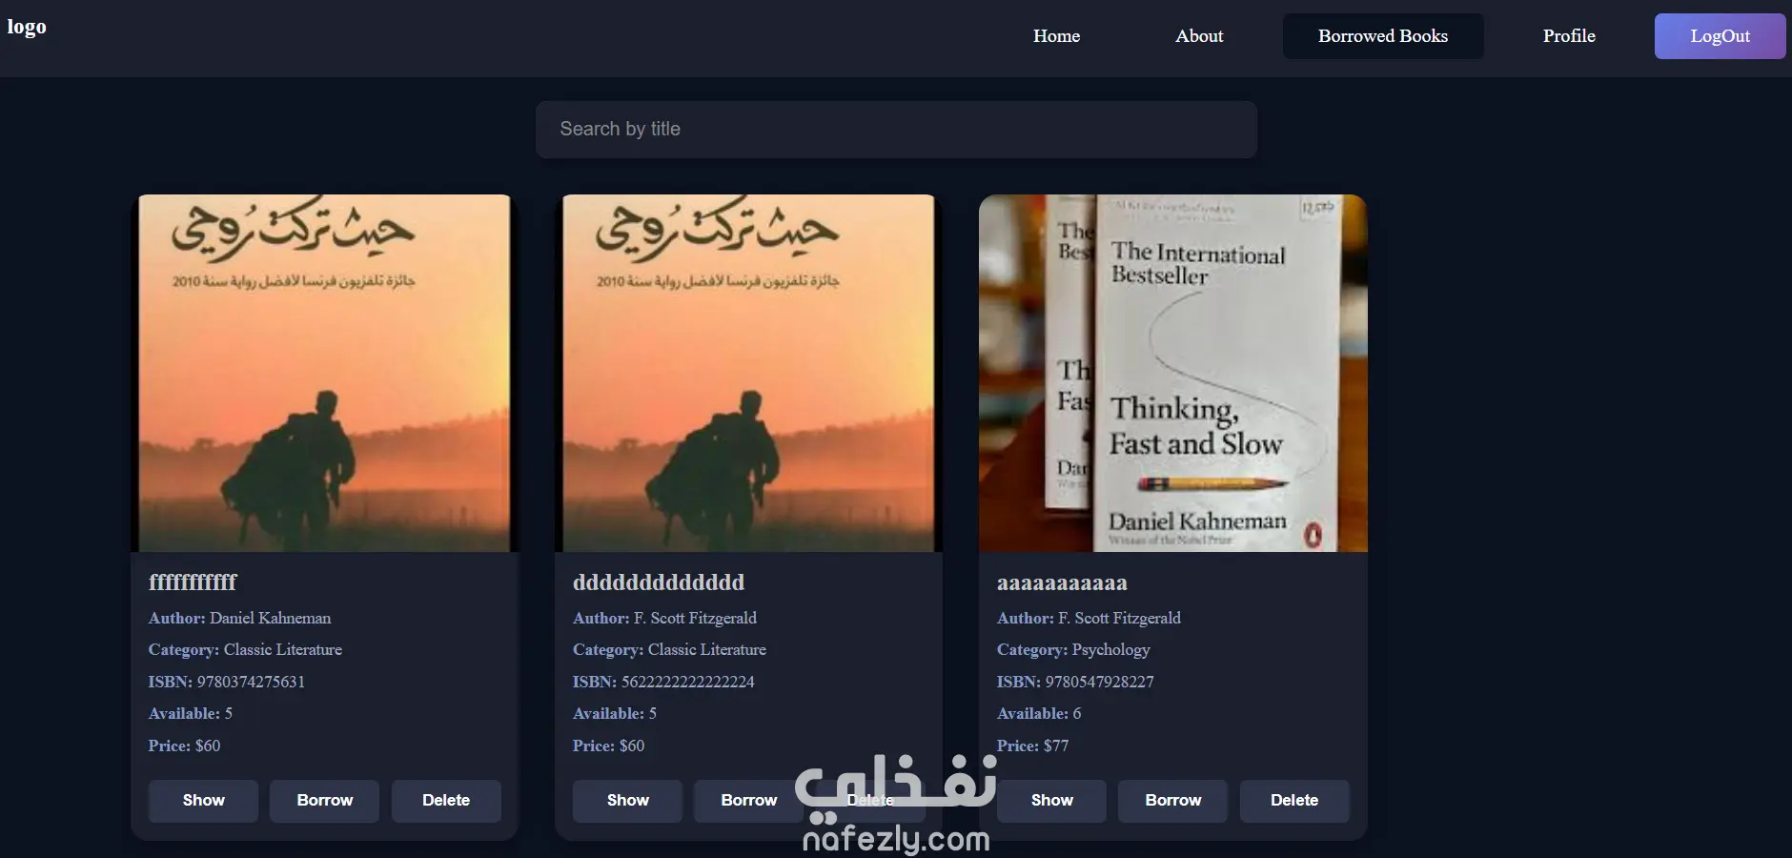Click the category line on the fffffffffff card
Image resolution: width=1792 pixels, height=858 pixels.
click(245, 649)
